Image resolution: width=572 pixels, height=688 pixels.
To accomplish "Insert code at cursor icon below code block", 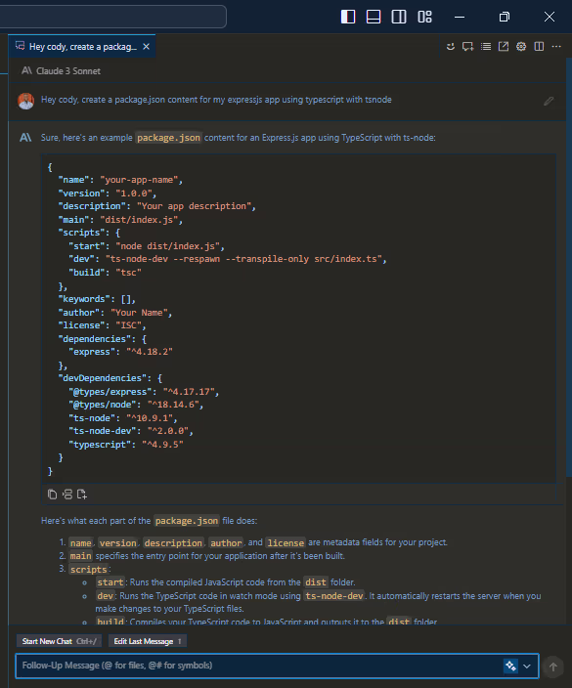I will (x=67, y=494).
